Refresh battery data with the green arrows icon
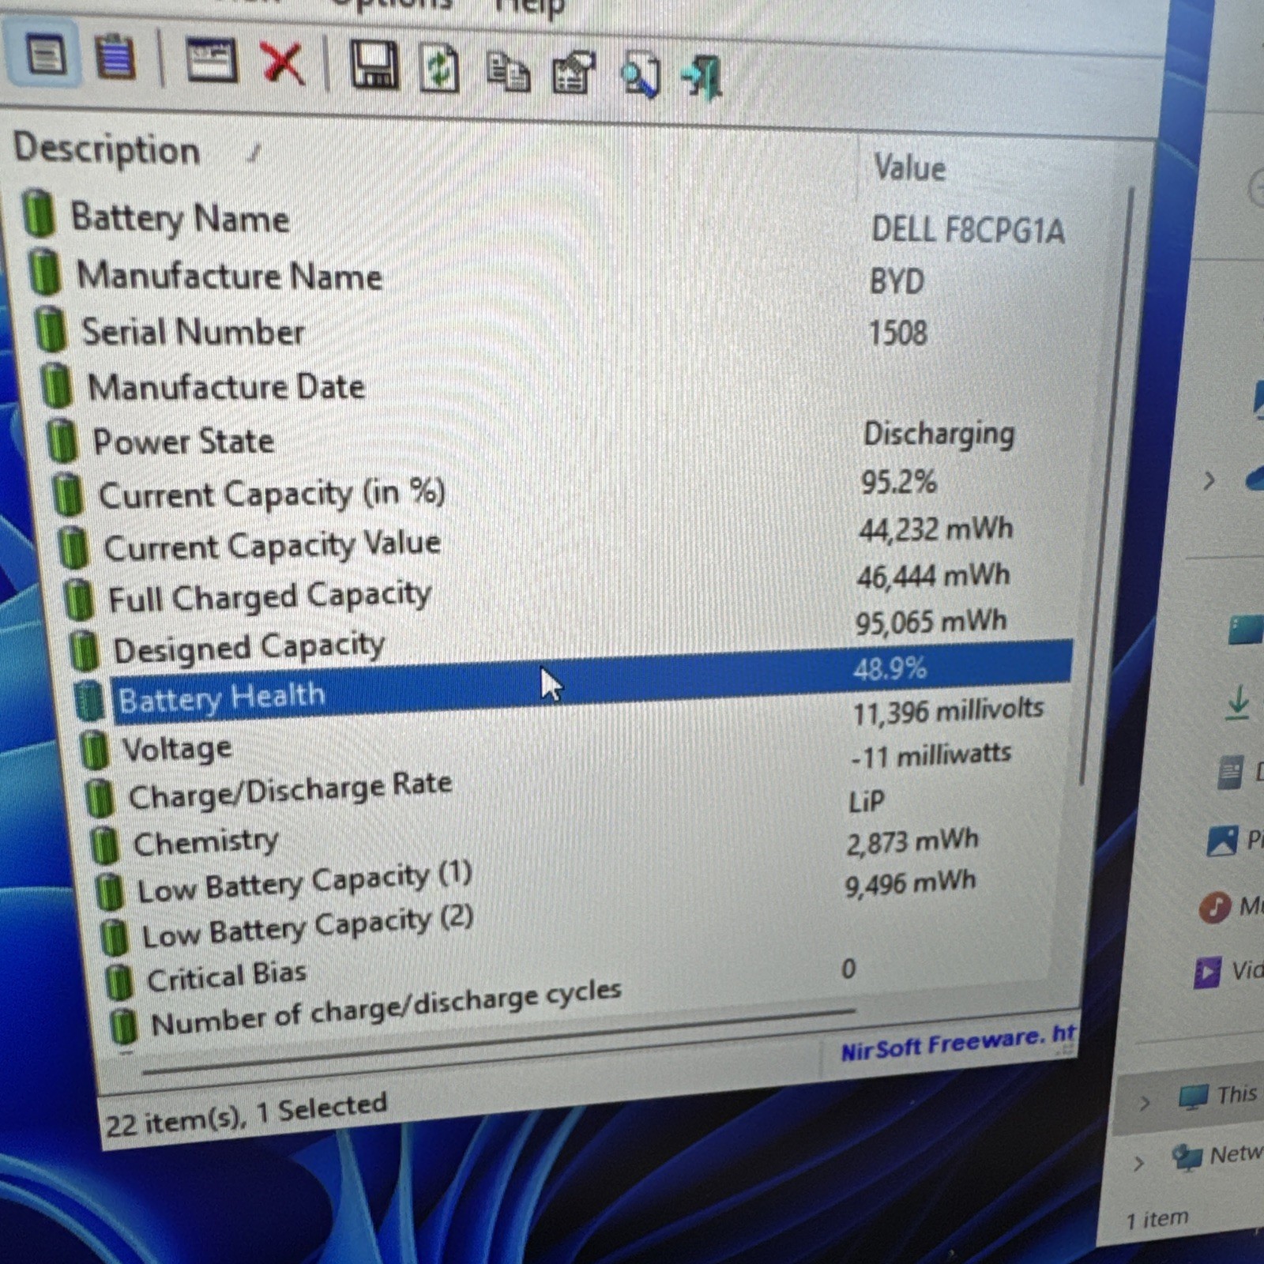Viewport: 1264px width, 1264px height. [439, 69]
